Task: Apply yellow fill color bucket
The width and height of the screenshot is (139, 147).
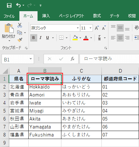Action: (x=75, y=38)
